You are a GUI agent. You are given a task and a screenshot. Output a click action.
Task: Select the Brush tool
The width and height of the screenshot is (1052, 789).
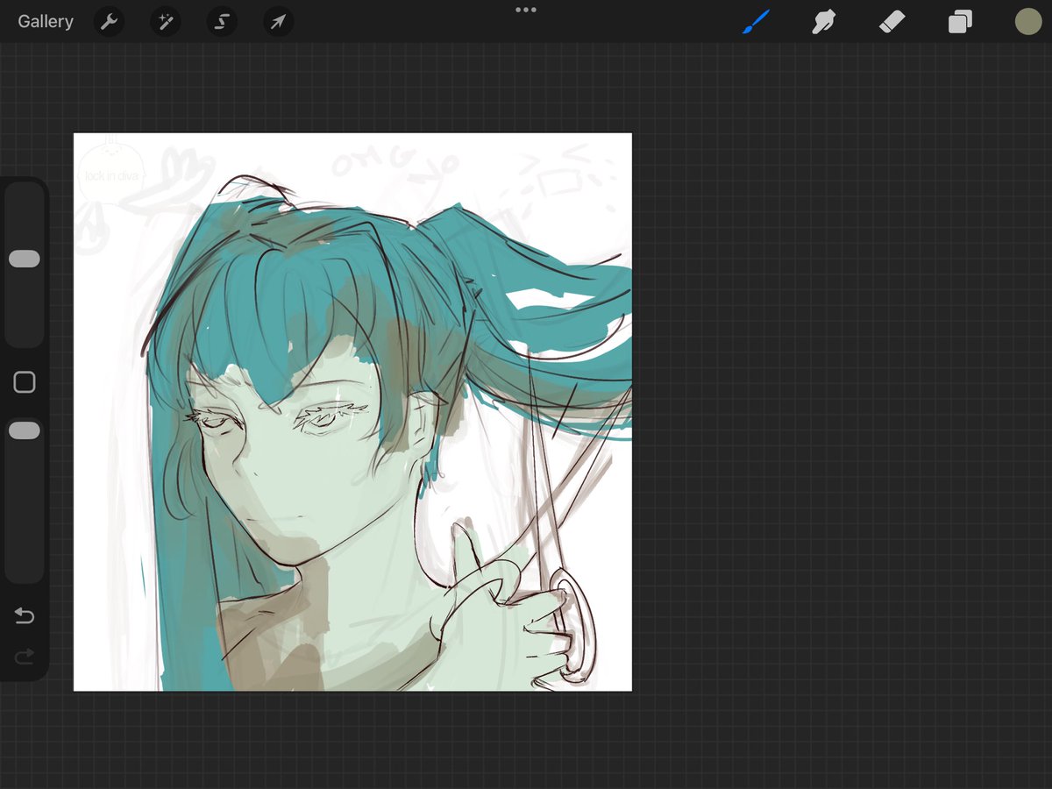756,22
